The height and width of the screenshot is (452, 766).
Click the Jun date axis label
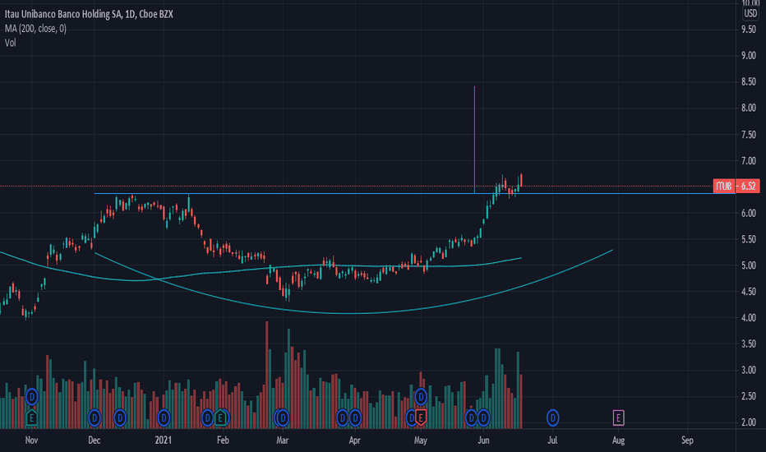tap(483, 440)
